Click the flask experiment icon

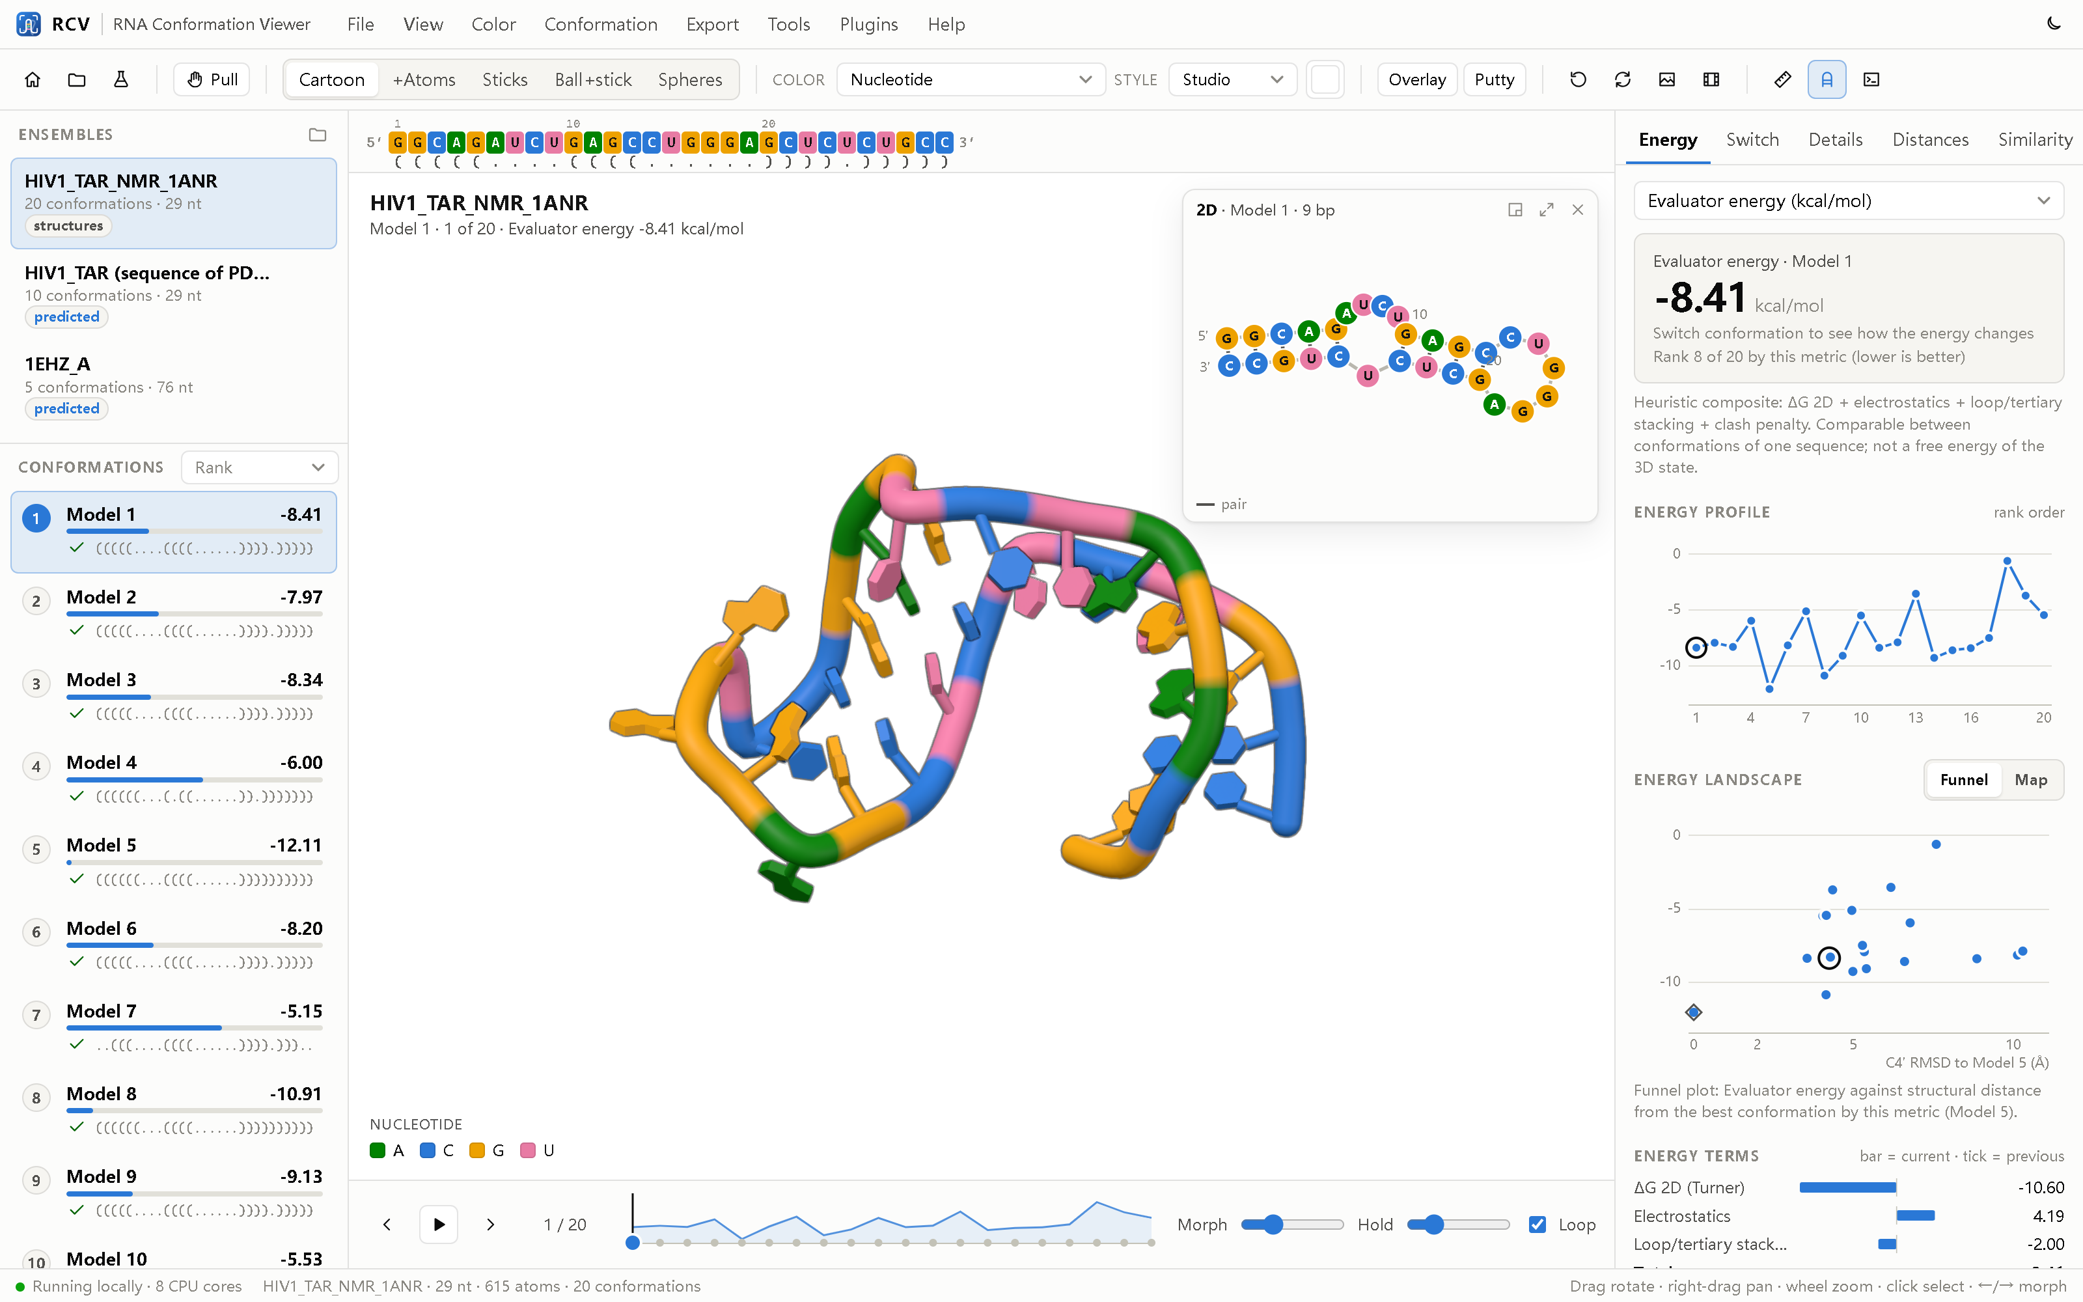click(121, 79)
